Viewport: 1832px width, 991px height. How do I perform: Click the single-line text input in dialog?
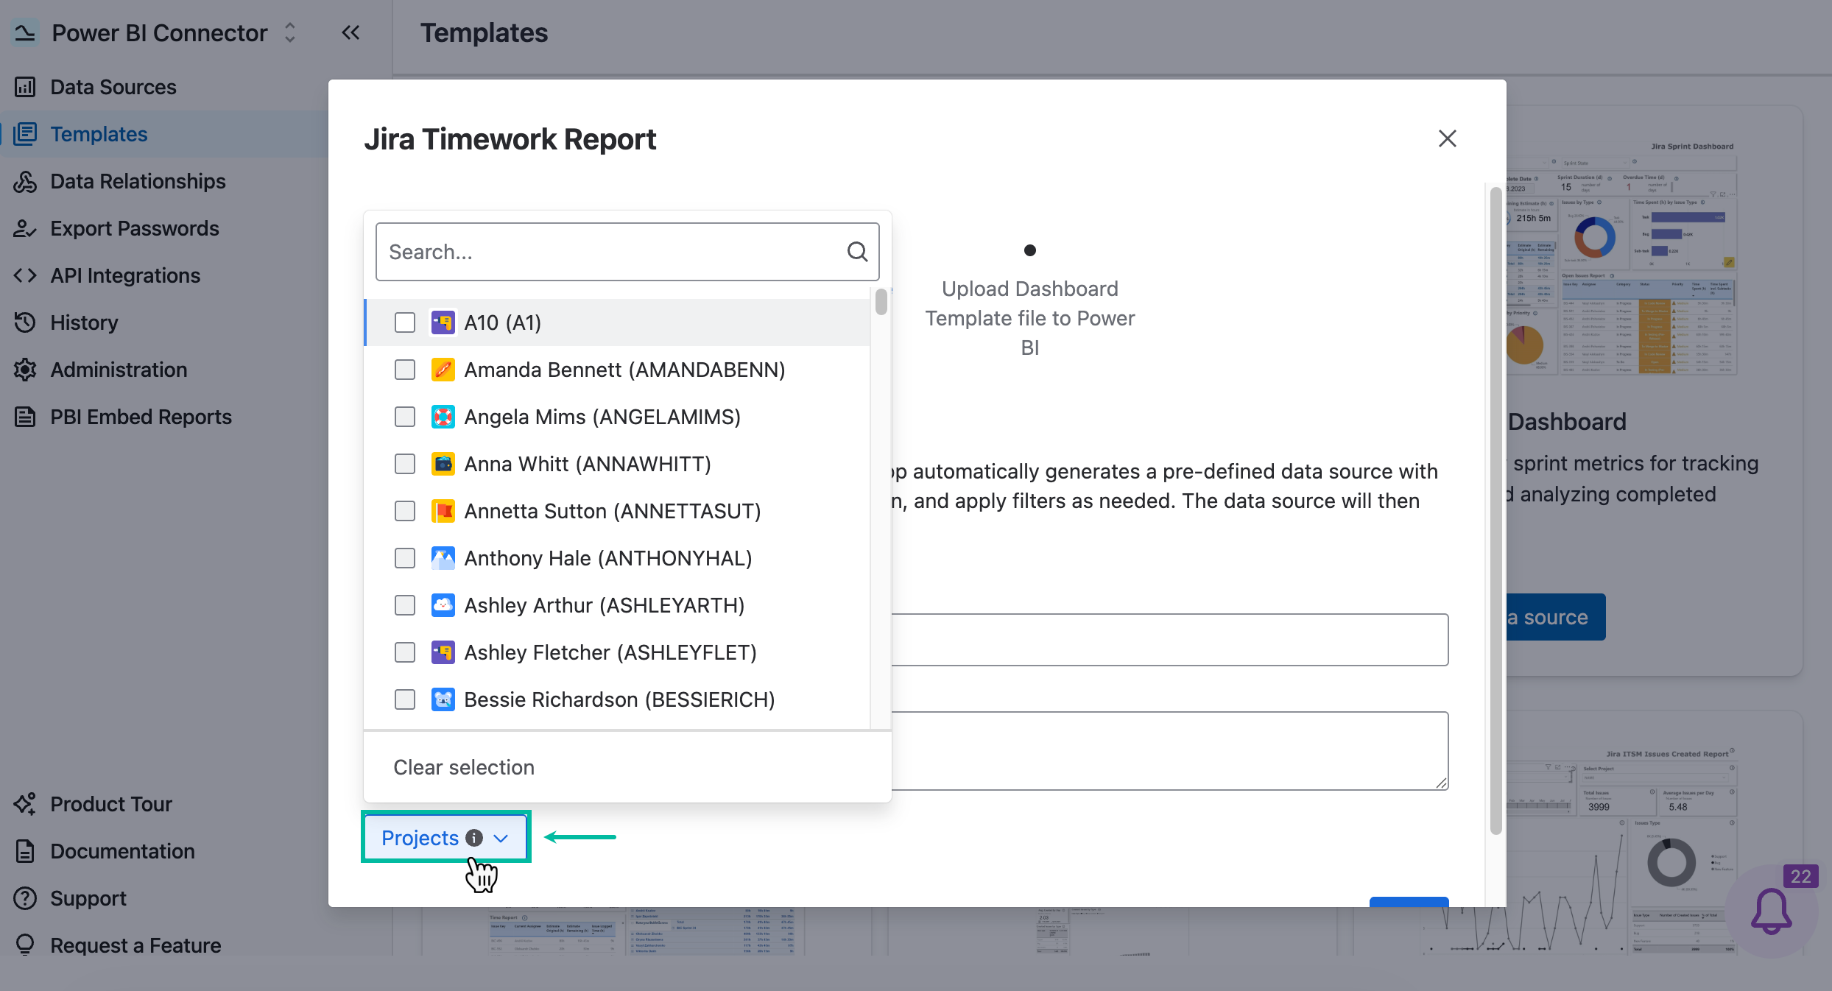(1169, 640)
